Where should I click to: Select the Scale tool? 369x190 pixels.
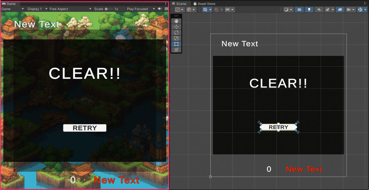click(176, 38)
